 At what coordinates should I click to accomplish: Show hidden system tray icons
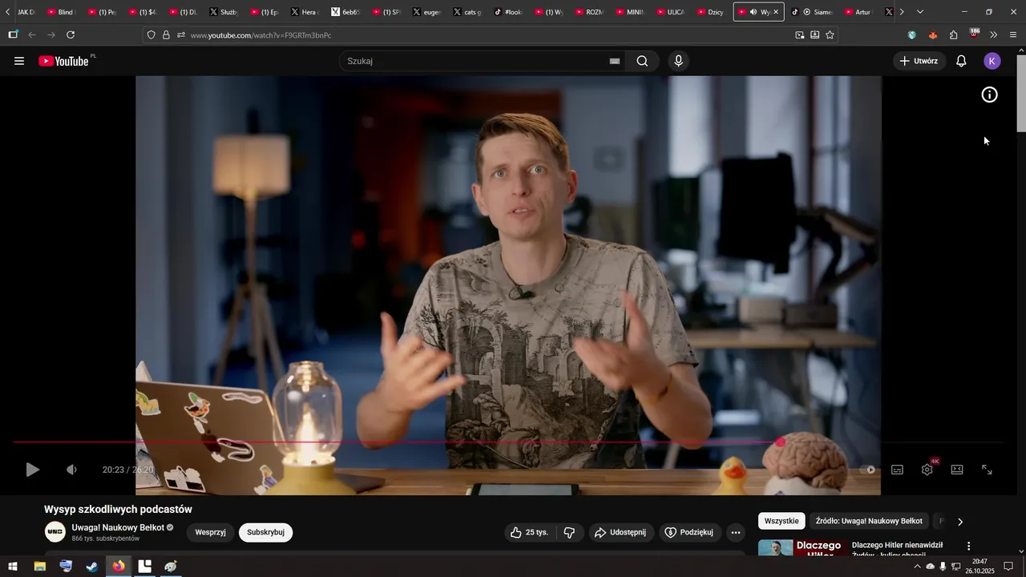tap(917, 567)
